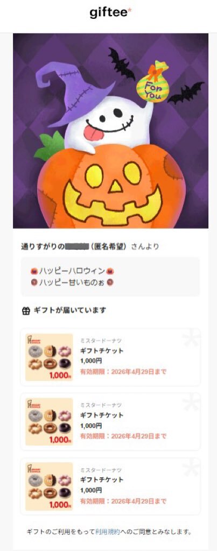This screenshot has width=217, height=551.
Task: Select the second ギフトチケット title
Action: tap(102, 415)
